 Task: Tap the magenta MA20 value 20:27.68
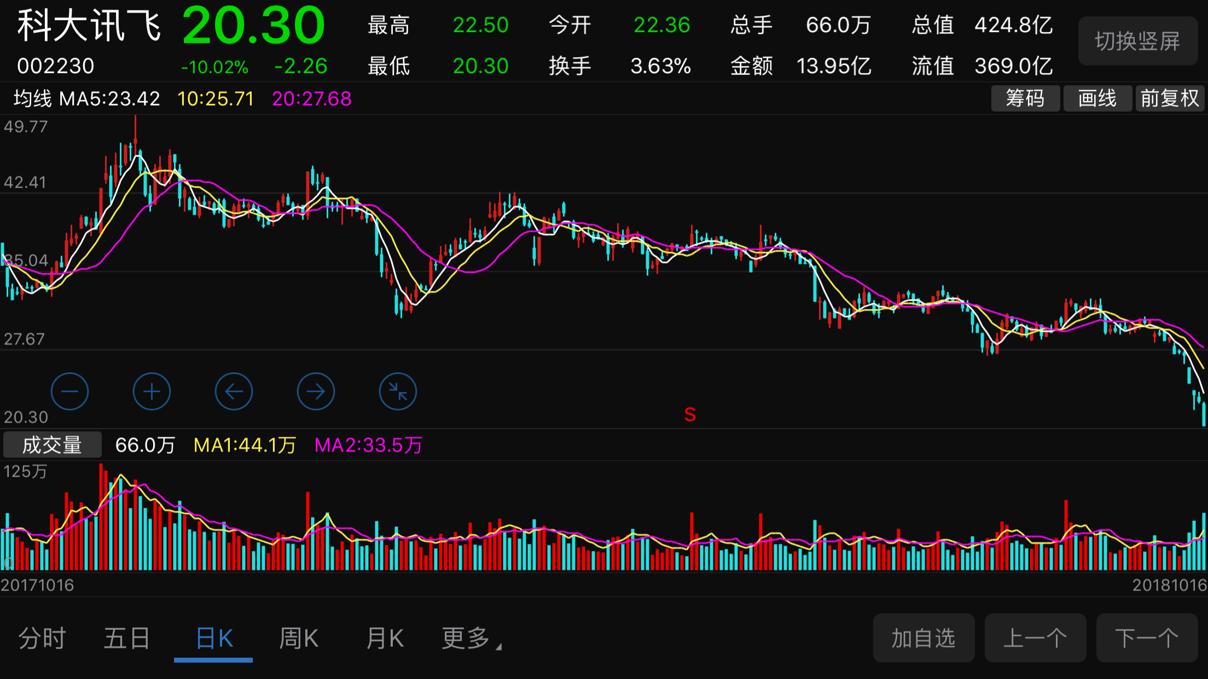[x=312, y=99]
